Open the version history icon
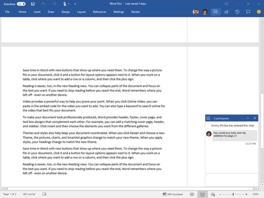 (238, 11)
